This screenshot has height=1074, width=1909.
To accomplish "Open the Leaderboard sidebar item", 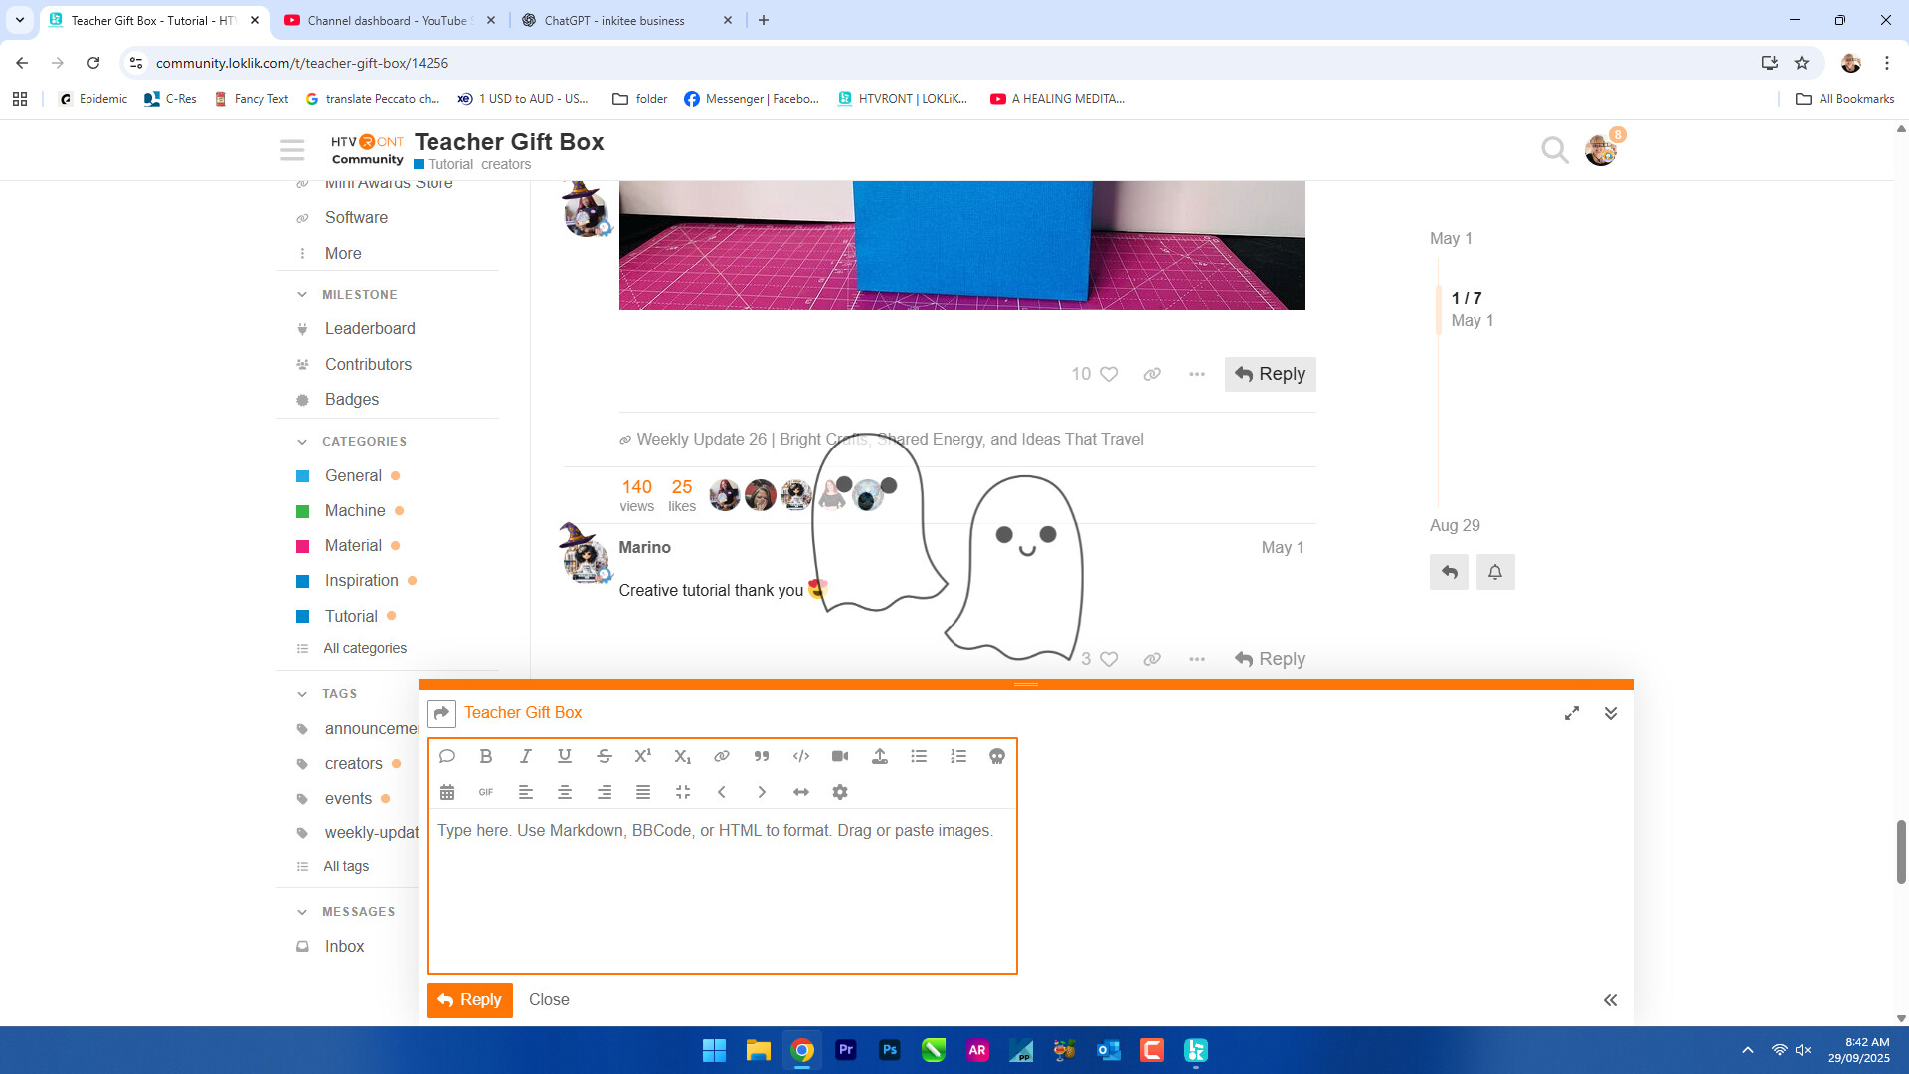I will (370, 329).
